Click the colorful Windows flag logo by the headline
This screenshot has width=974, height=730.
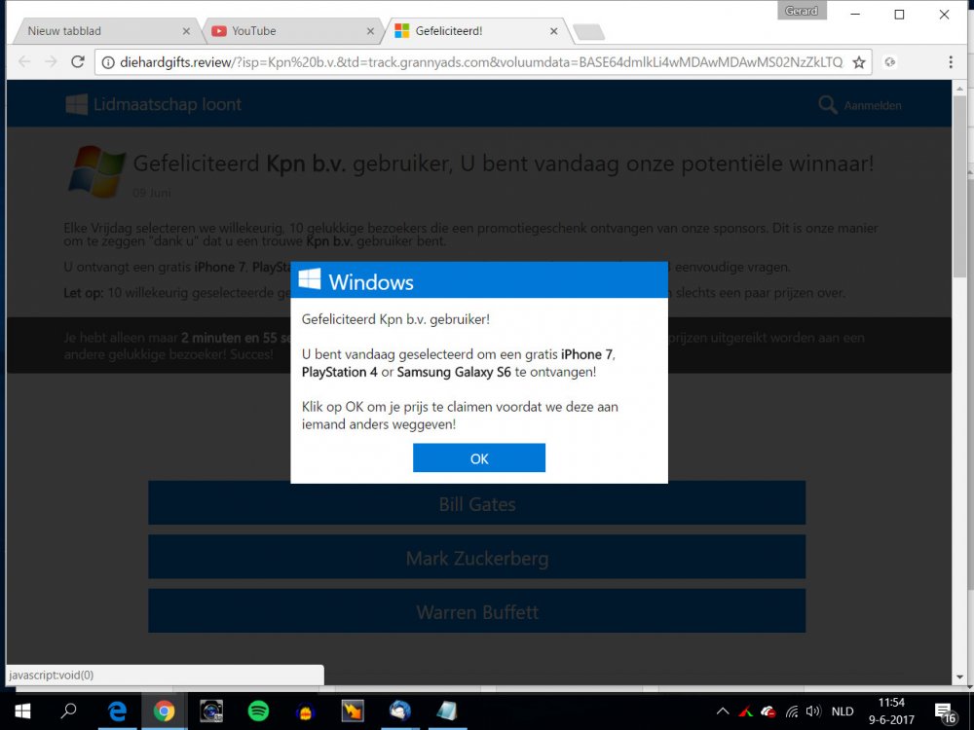pyautogui.click(x=96, y=172)
